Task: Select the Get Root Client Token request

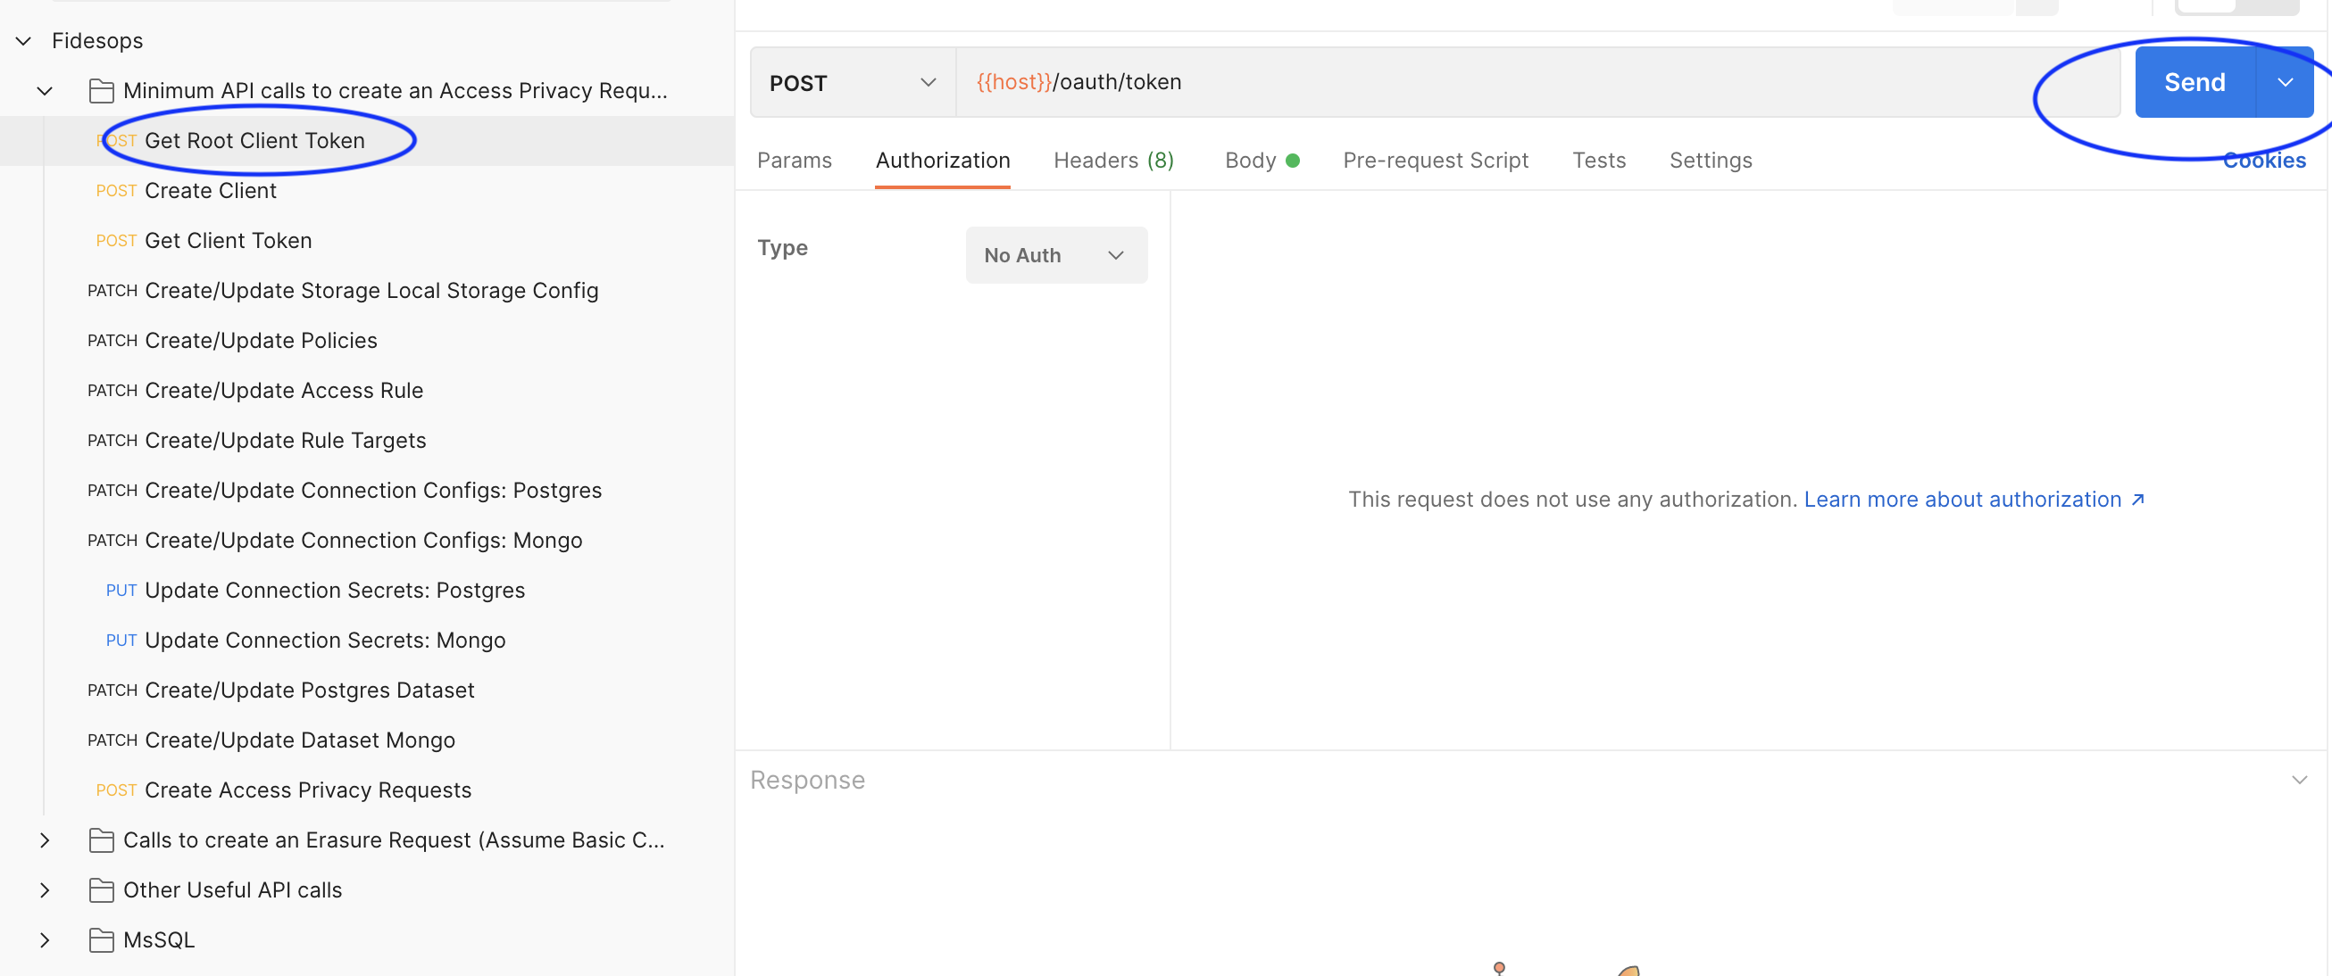Action: point(254,140)
